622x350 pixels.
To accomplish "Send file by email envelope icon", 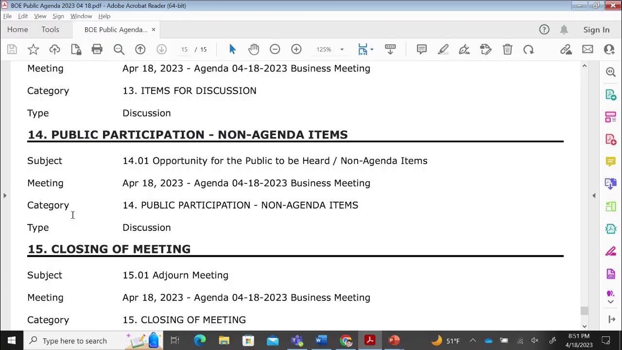I will pos(587,49).
